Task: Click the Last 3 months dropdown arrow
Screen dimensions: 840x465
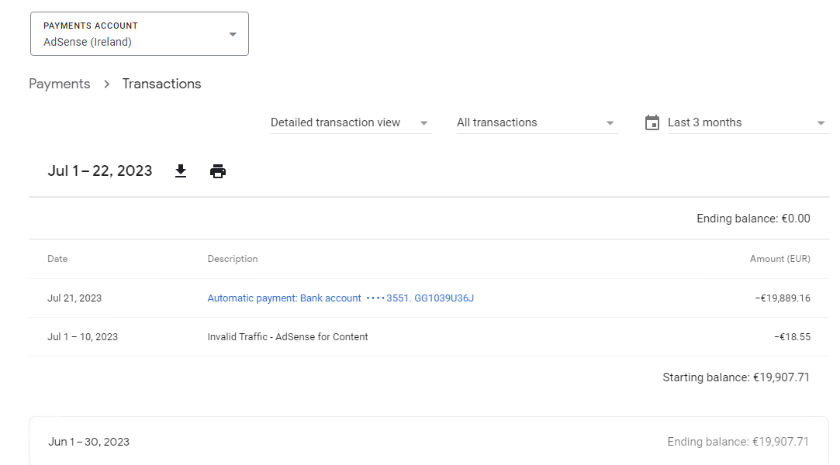Action: tap(821, 123)
